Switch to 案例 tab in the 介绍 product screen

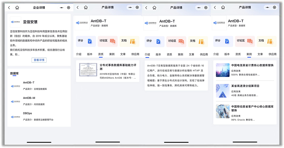180,54
